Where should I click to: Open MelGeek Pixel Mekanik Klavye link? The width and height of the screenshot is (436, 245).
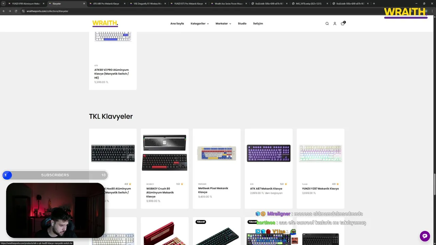tap(213, 190)
